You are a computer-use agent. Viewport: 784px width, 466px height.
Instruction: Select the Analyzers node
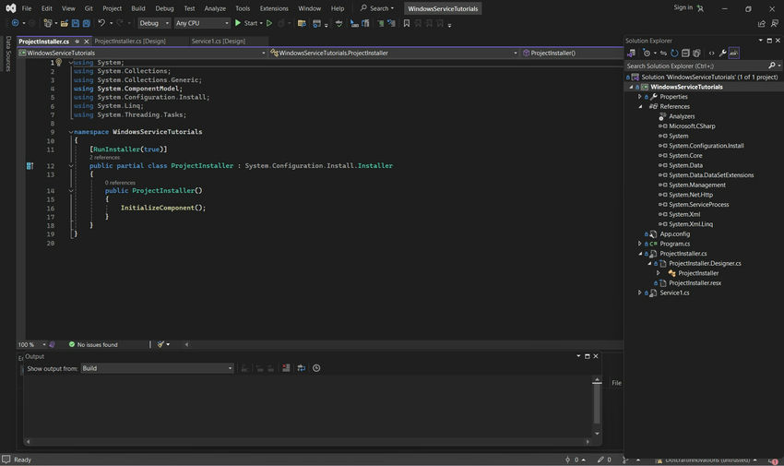pos(682,116)
